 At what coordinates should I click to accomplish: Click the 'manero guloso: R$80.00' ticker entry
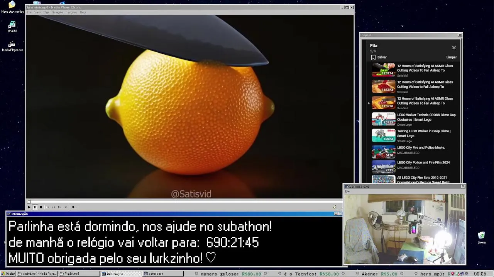point(231,274)
